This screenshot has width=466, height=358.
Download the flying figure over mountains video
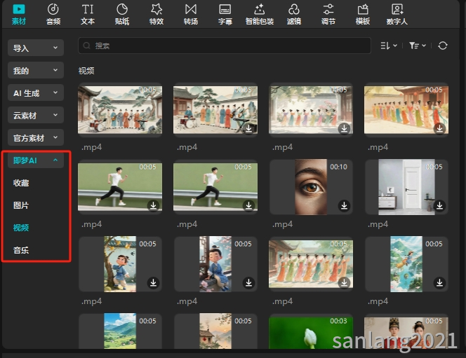[439, 282]
